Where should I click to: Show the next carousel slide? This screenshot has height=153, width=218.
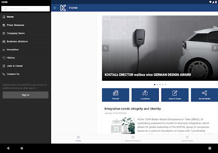[215, 48]
